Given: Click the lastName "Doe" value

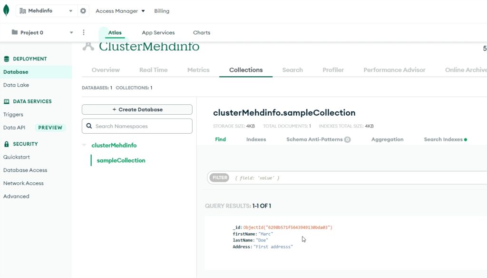Looking at the screenshot, I should pos(262,240).
